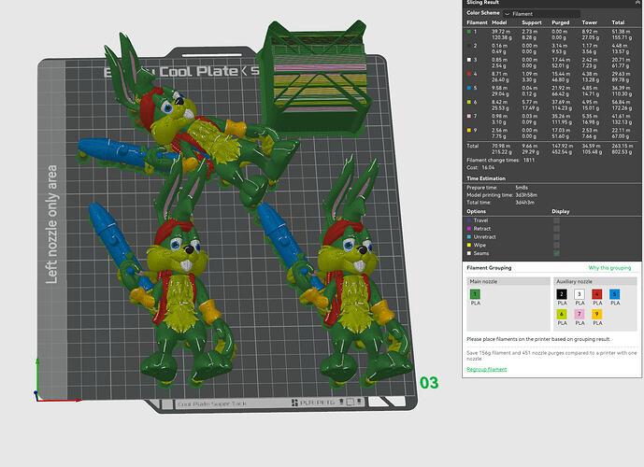This screenshot has width=644, height=467.
Task: Click the '263.15 m' grand total value
Action: 622,146
